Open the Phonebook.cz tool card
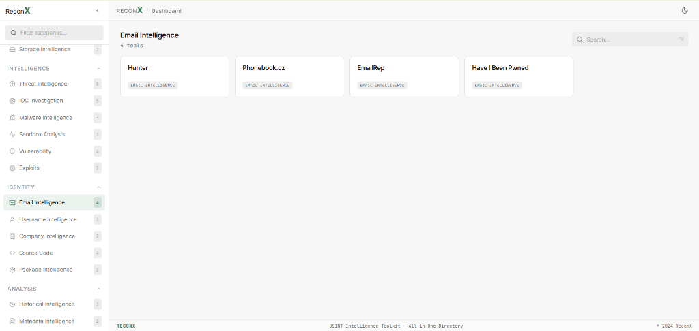The image size is (699, 331). (289, 76)
